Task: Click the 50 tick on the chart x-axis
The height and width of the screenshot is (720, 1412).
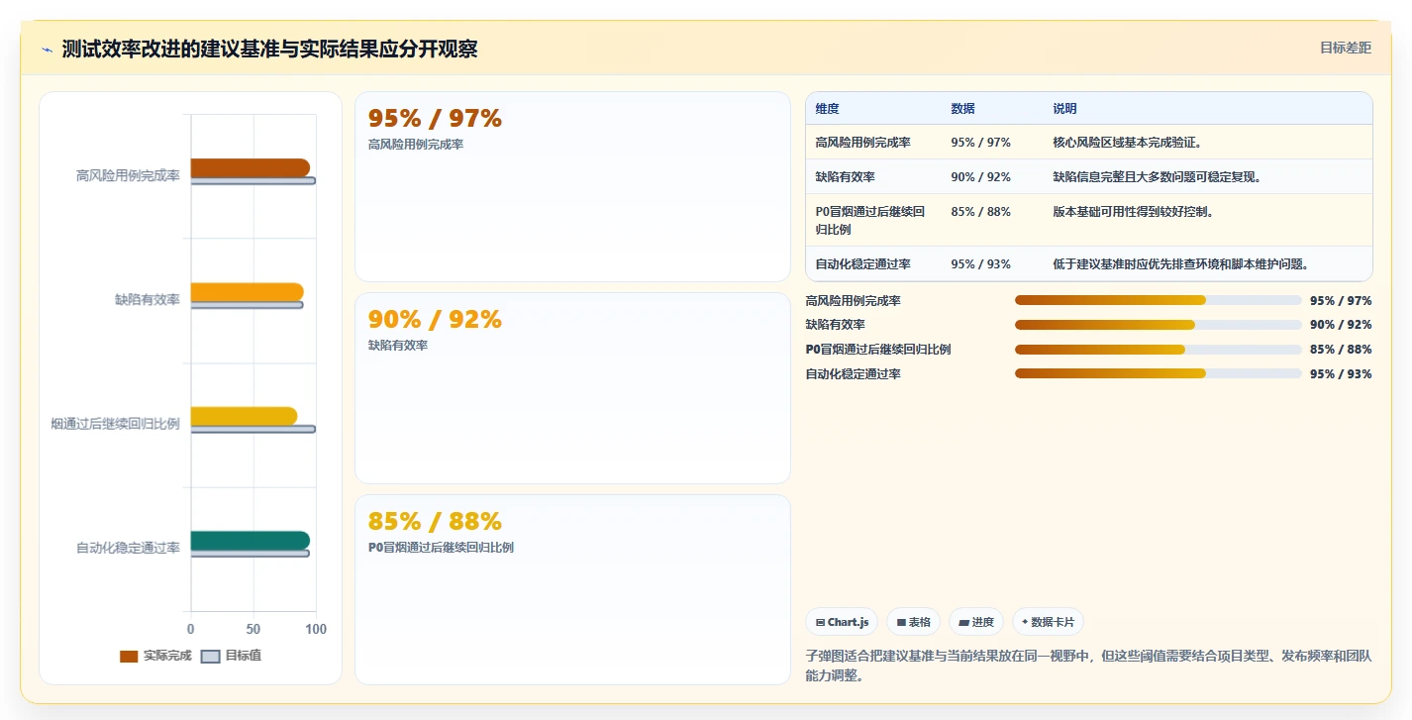Action: coord(253,629)
